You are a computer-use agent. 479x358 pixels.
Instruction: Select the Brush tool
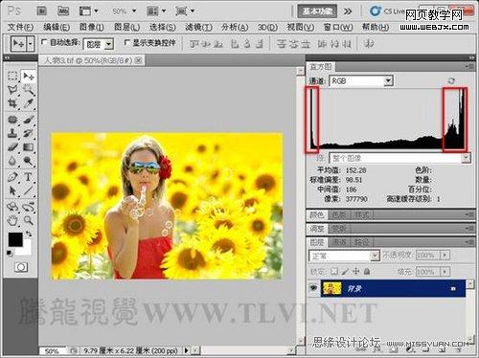(29, 120)
